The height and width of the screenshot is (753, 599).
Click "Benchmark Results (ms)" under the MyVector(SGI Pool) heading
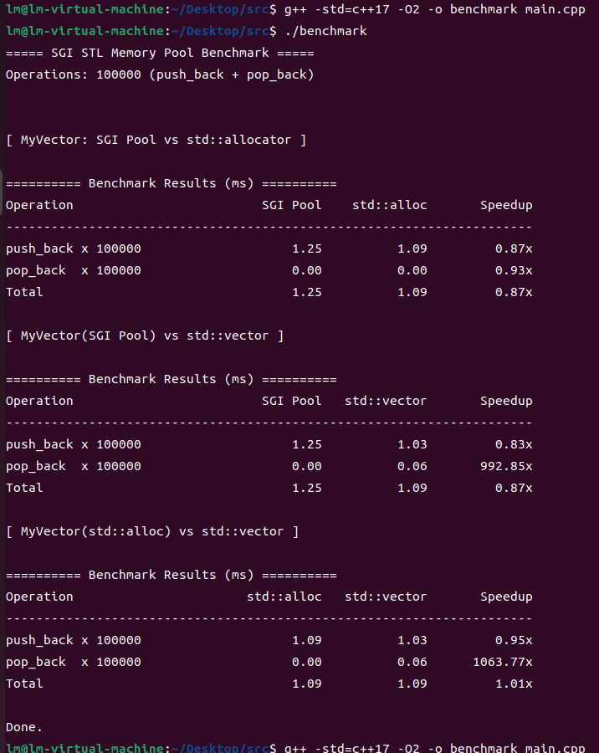tap(171, 379)
